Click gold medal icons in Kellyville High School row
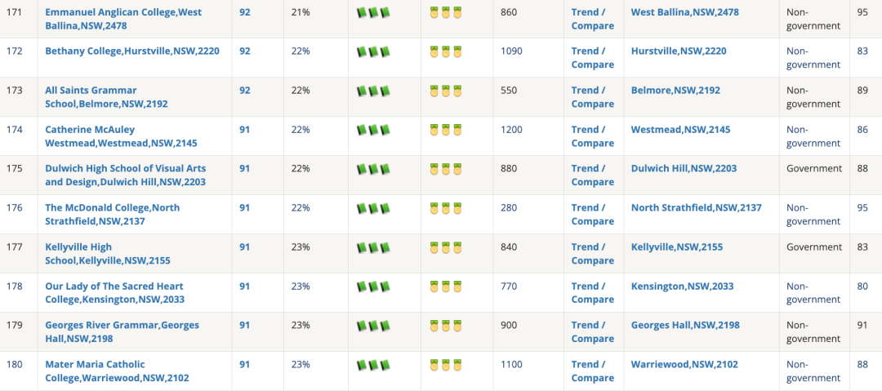Image resolution: width=882 pixels, height=391 pixels. 446,247
